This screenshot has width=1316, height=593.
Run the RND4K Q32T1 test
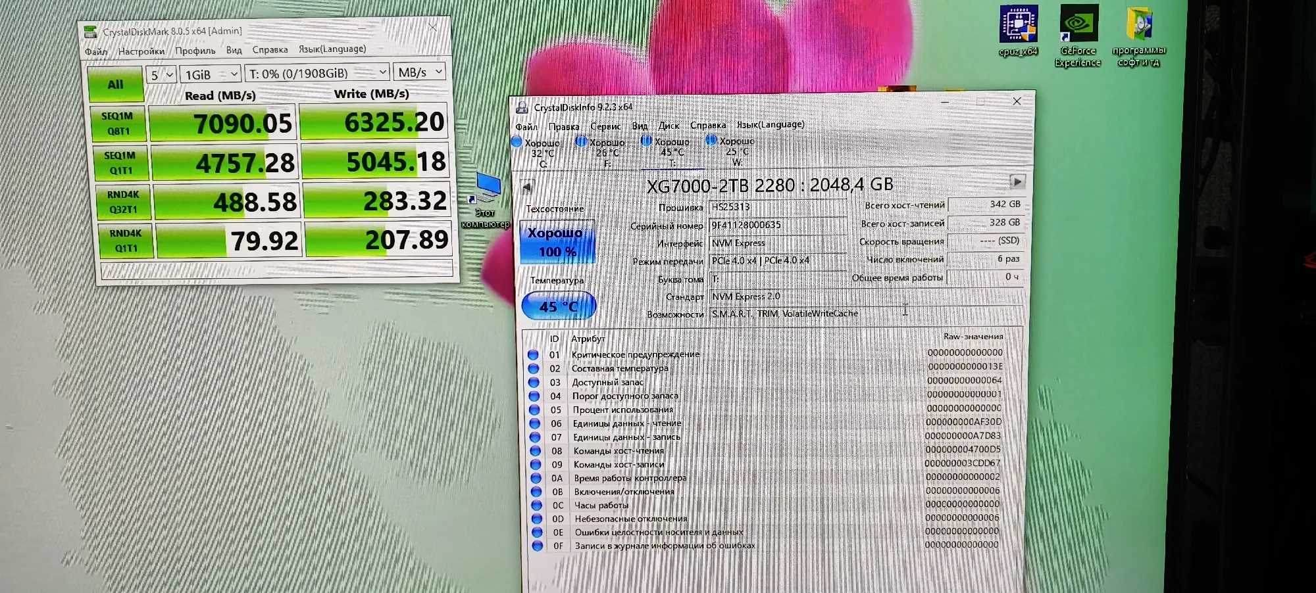(x=123, y=202)
